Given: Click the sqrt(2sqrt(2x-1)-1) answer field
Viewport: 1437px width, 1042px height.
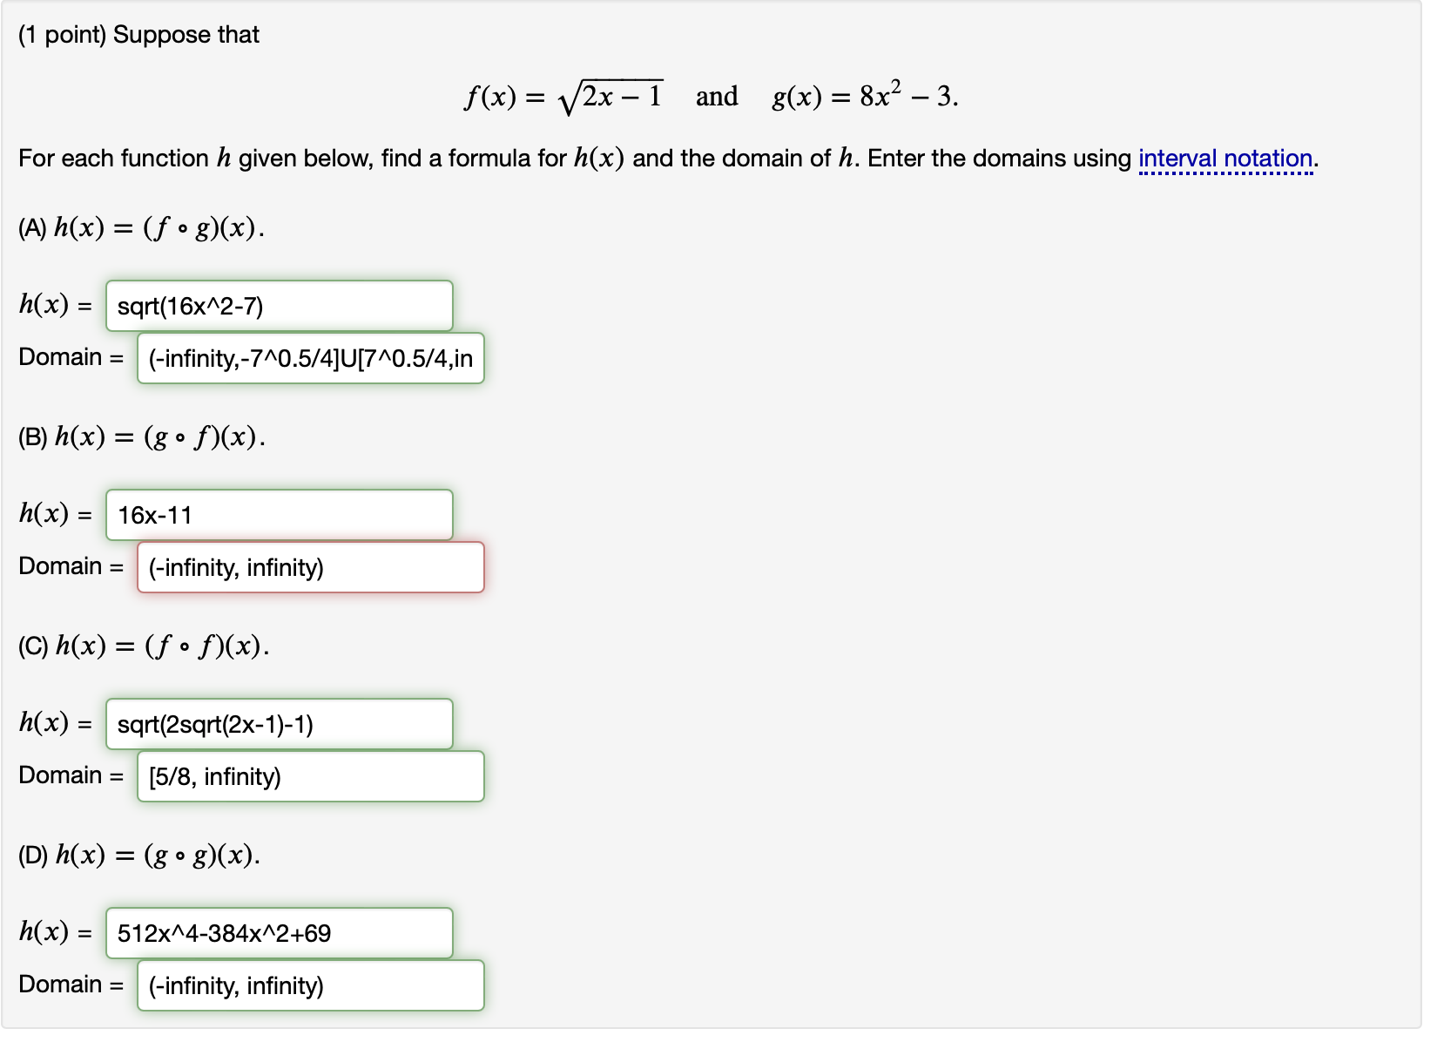Looking at the screenshot, I should 279,724.
